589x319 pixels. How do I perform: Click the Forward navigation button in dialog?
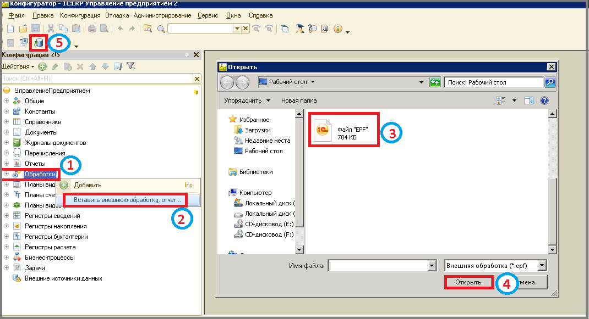[242, 82]
